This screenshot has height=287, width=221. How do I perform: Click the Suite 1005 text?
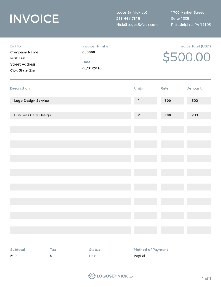pyautogui.click(x=180, y=19)
